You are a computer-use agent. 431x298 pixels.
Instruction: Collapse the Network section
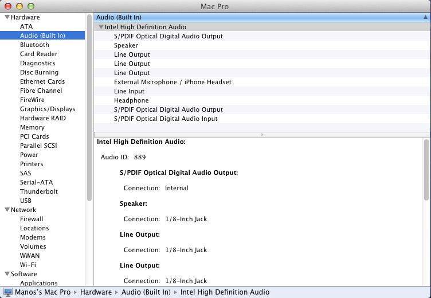pyautogui.click(x=7, y=210)
